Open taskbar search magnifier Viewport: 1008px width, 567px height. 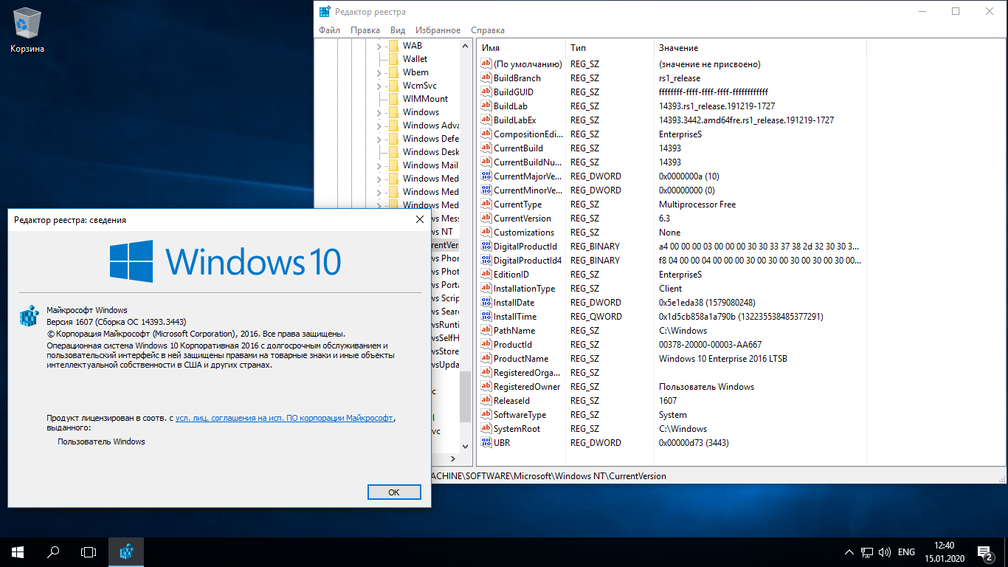click(53, 551)
